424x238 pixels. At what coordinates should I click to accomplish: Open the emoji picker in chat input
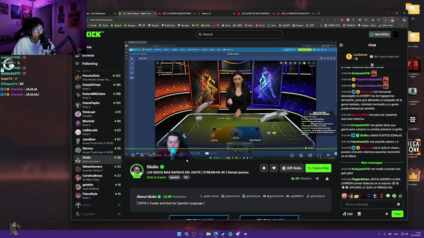click(x=398, y=204)
